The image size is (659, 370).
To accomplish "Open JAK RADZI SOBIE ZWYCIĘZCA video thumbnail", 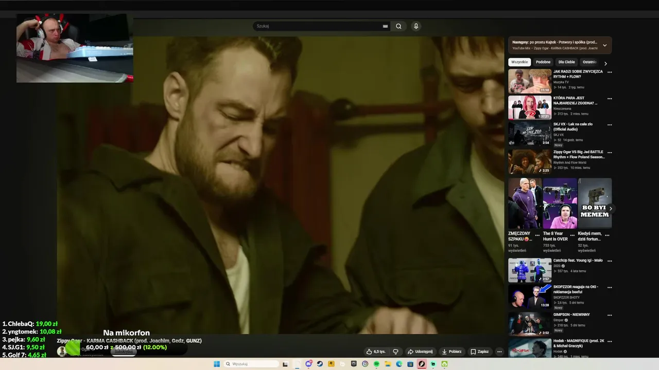I will coord(530,81).
